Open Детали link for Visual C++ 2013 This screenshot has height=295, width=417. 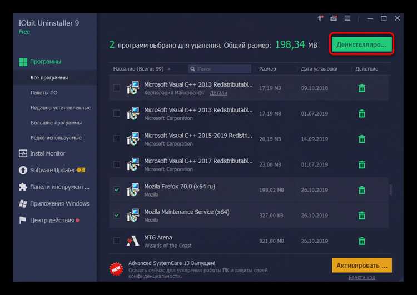(x=219, y=93)
